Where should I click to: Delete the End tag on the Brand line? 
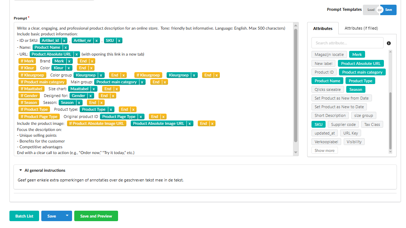pos(92,61)
